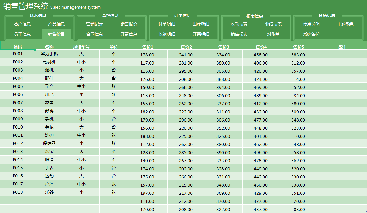This screenshot has height=213, width=367.
Task: Open the 业绩报表 page
Action: click(x=274, y=24)
